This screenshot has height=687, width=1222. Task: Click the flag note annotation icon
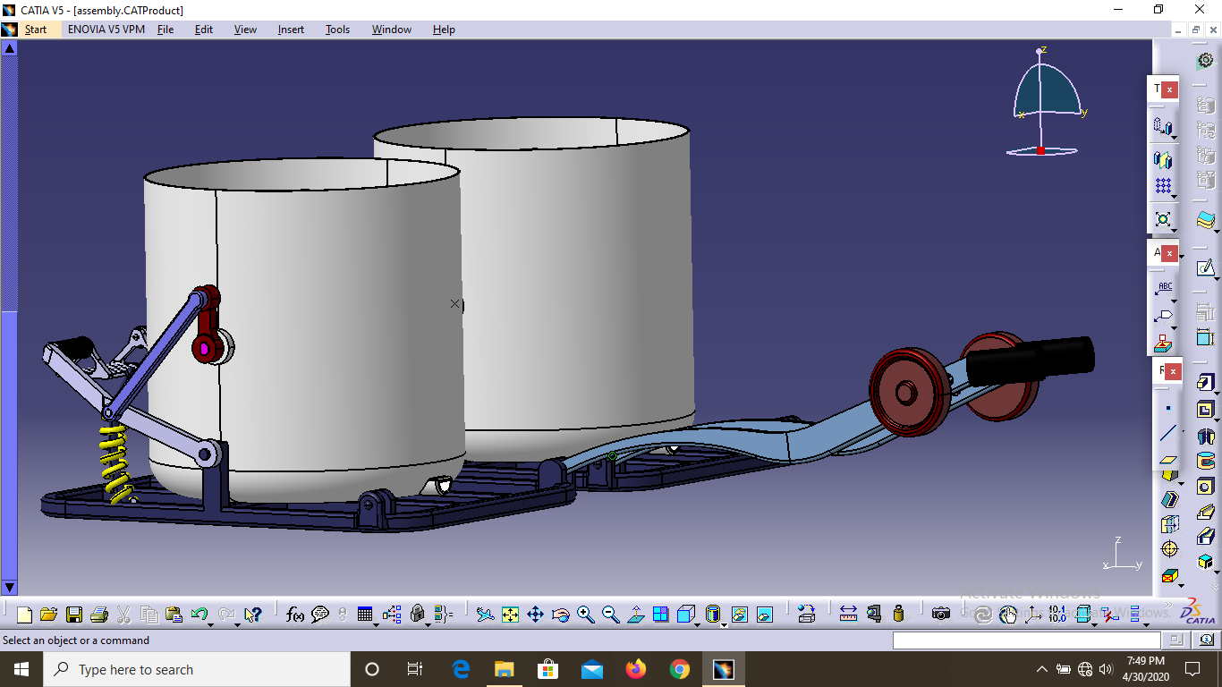(1163, 315)
